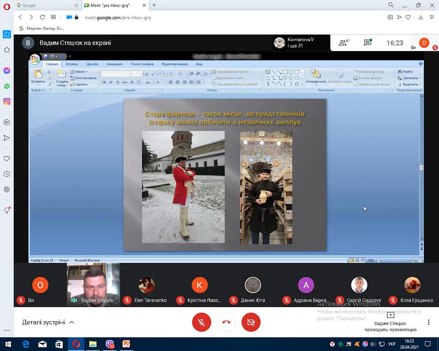Screen dimensions: 439x351
Task: Open the Meet chat panel
Action: [x=368, y=43]
